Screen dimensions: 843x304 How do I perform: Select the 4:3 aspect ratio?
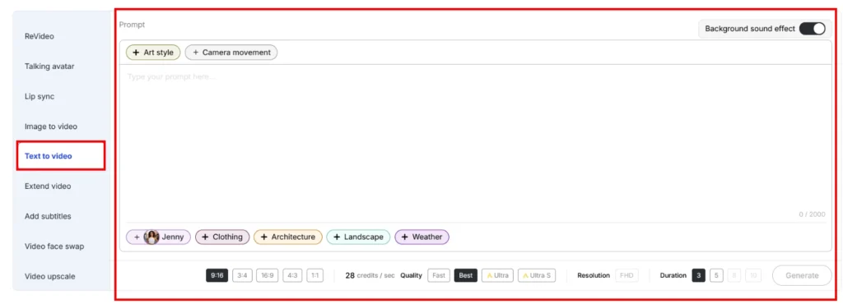292,275
